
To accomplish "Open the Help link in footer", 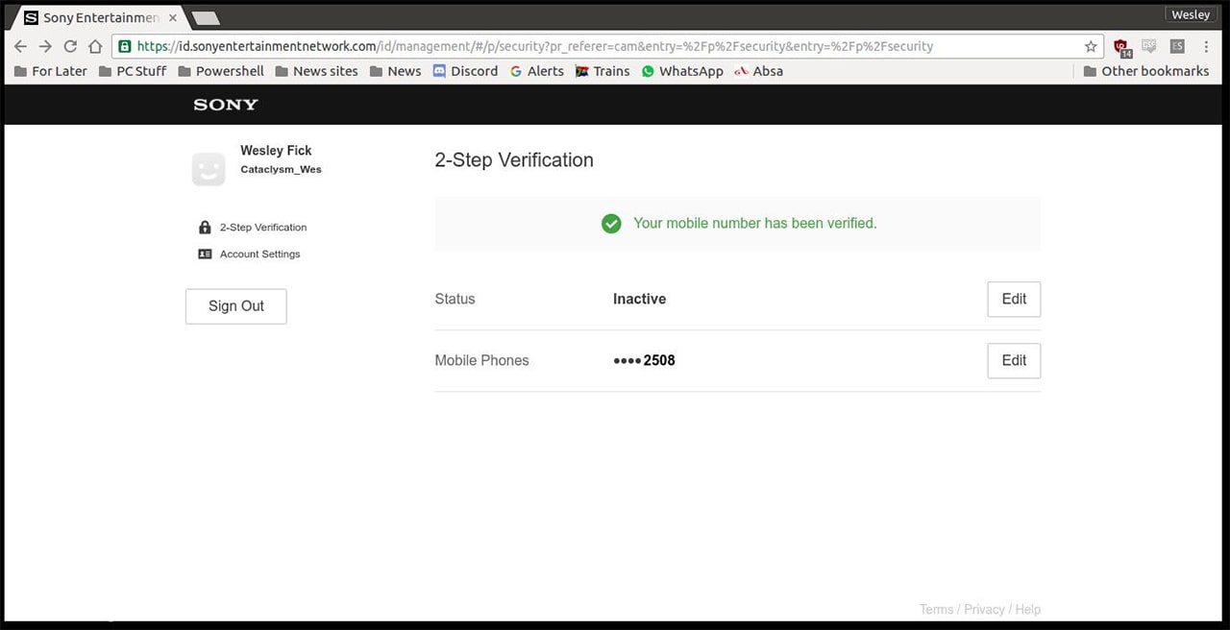I will (1028, 610).
